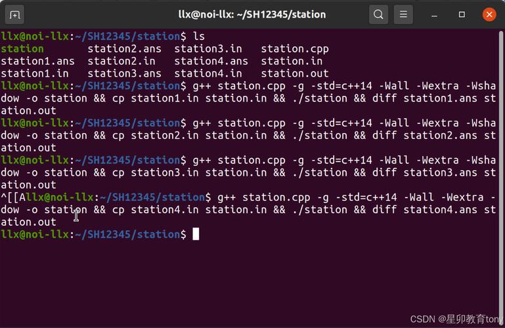
Task: Click station3.in in the ls output
Action: 208,49
